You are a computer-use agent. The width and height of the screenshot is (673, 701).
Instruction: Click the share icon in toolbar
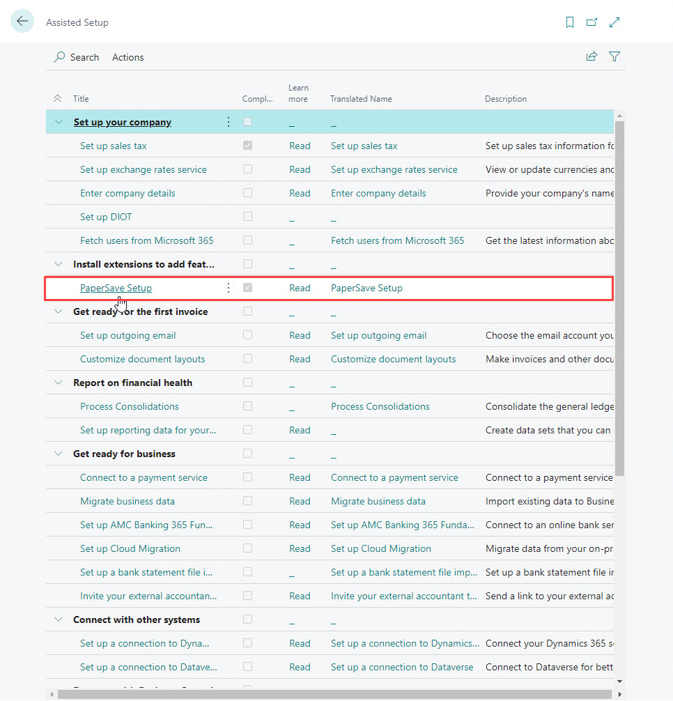coord(591,56)
